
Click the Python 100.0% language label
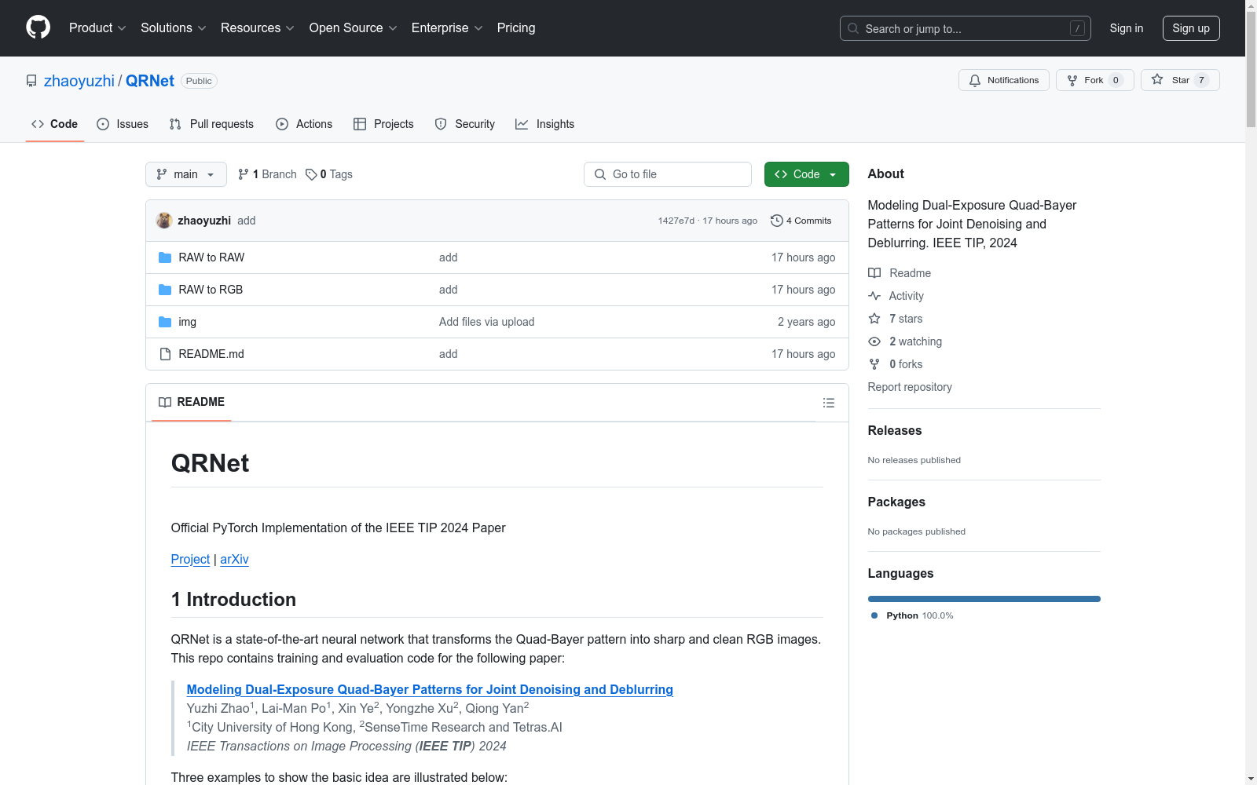click(912, 615)
